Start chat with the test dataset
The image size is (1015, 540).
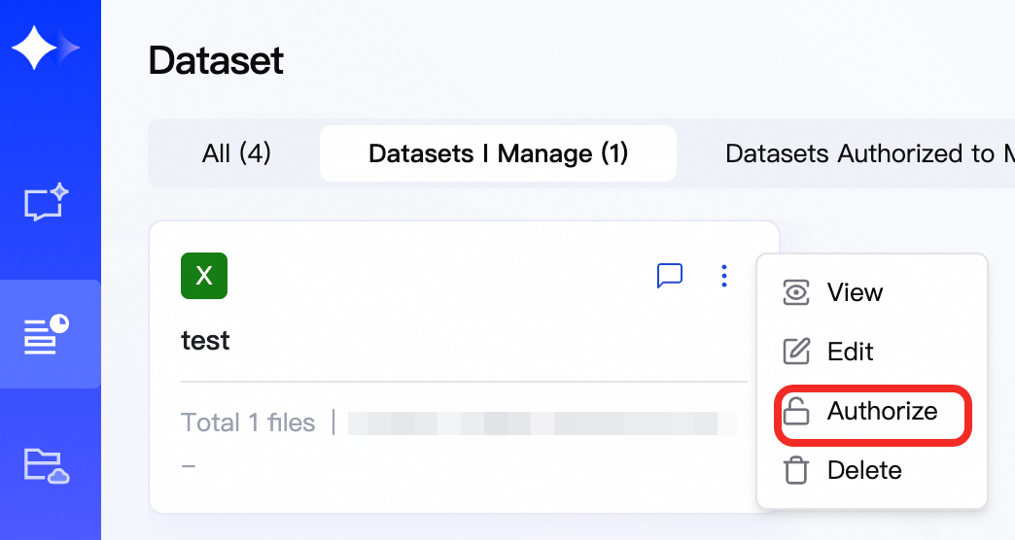click(670, 276)
